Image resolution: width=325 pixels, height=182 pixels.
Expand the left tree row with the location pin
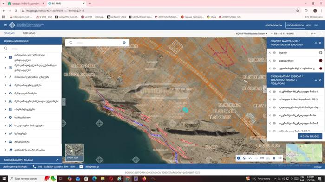tap(5, 118)
